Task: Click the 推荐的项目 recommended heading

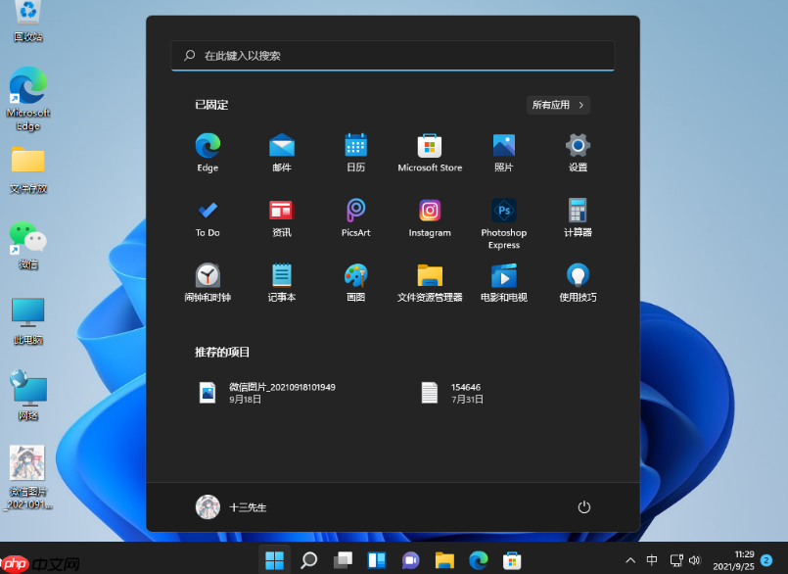Action: tap(222, 352)
